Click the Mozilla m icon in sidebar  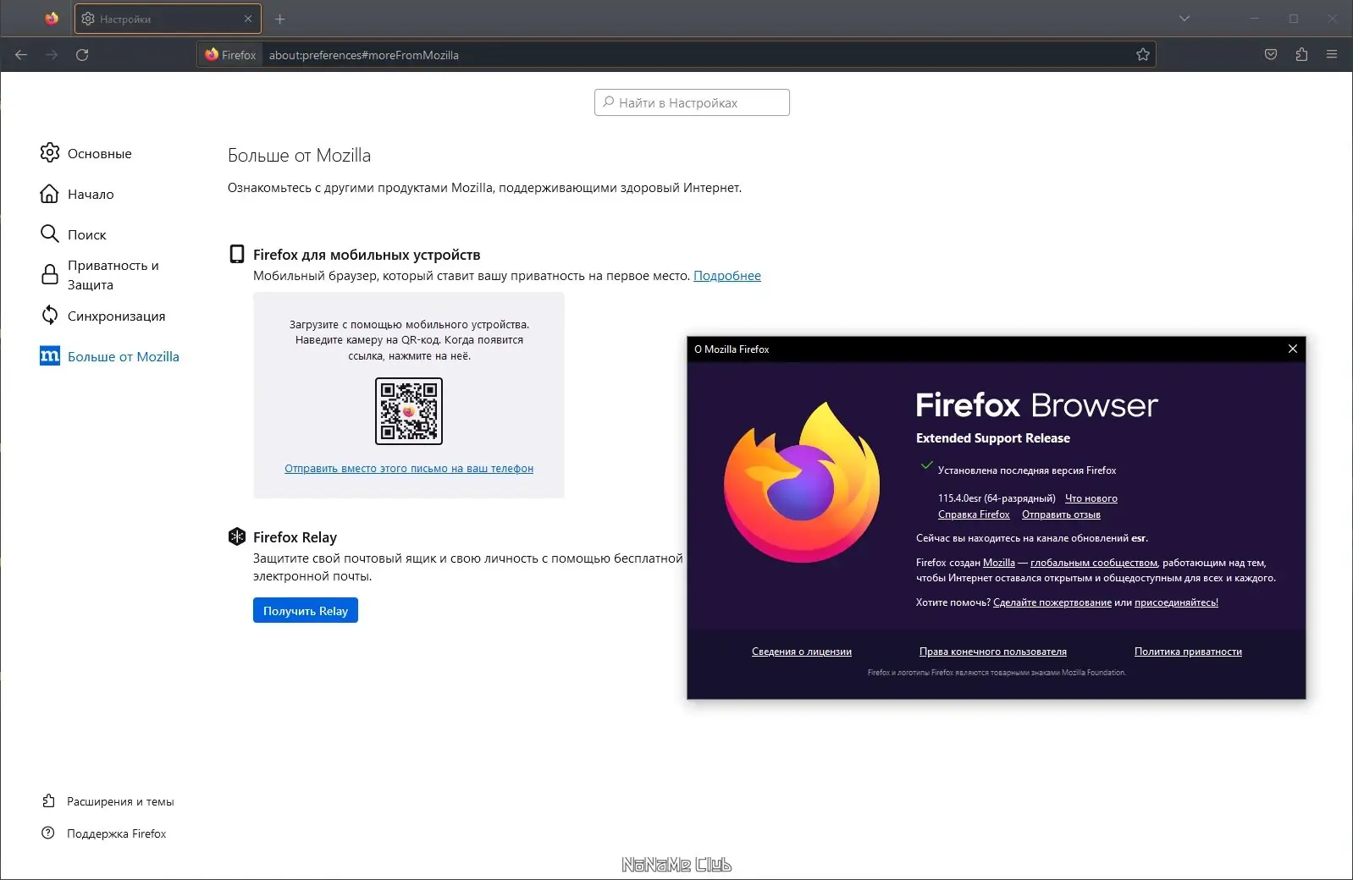point(50,356)
